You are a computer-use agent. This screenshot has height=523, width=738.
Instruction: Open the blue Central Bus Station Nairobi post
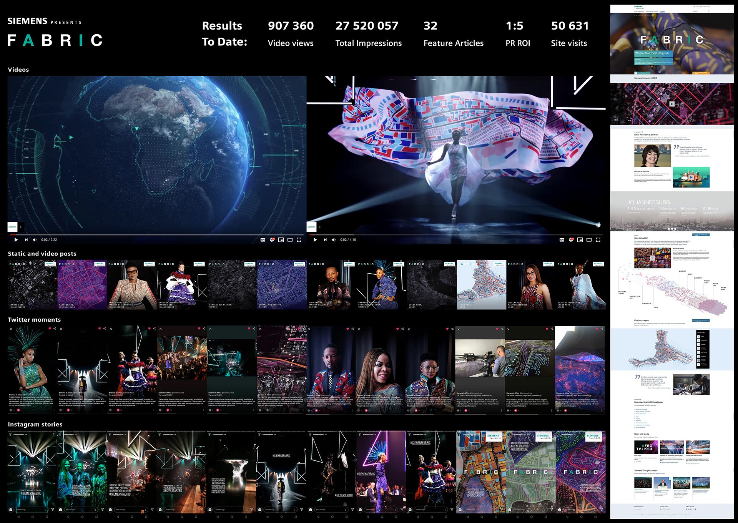(x=282, y=285)
